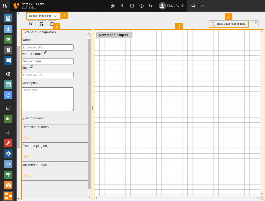Click the search magnifier icon
This screenshot has width=265, height=201.
point(193,6)
